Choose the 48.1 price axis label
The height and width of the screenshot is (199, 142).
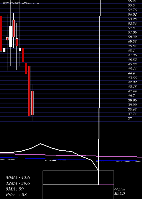(131, 51)
